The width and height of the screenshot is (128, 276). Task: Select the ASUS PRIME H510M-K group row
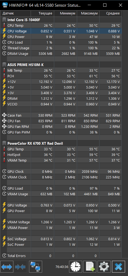pos(61,65)
